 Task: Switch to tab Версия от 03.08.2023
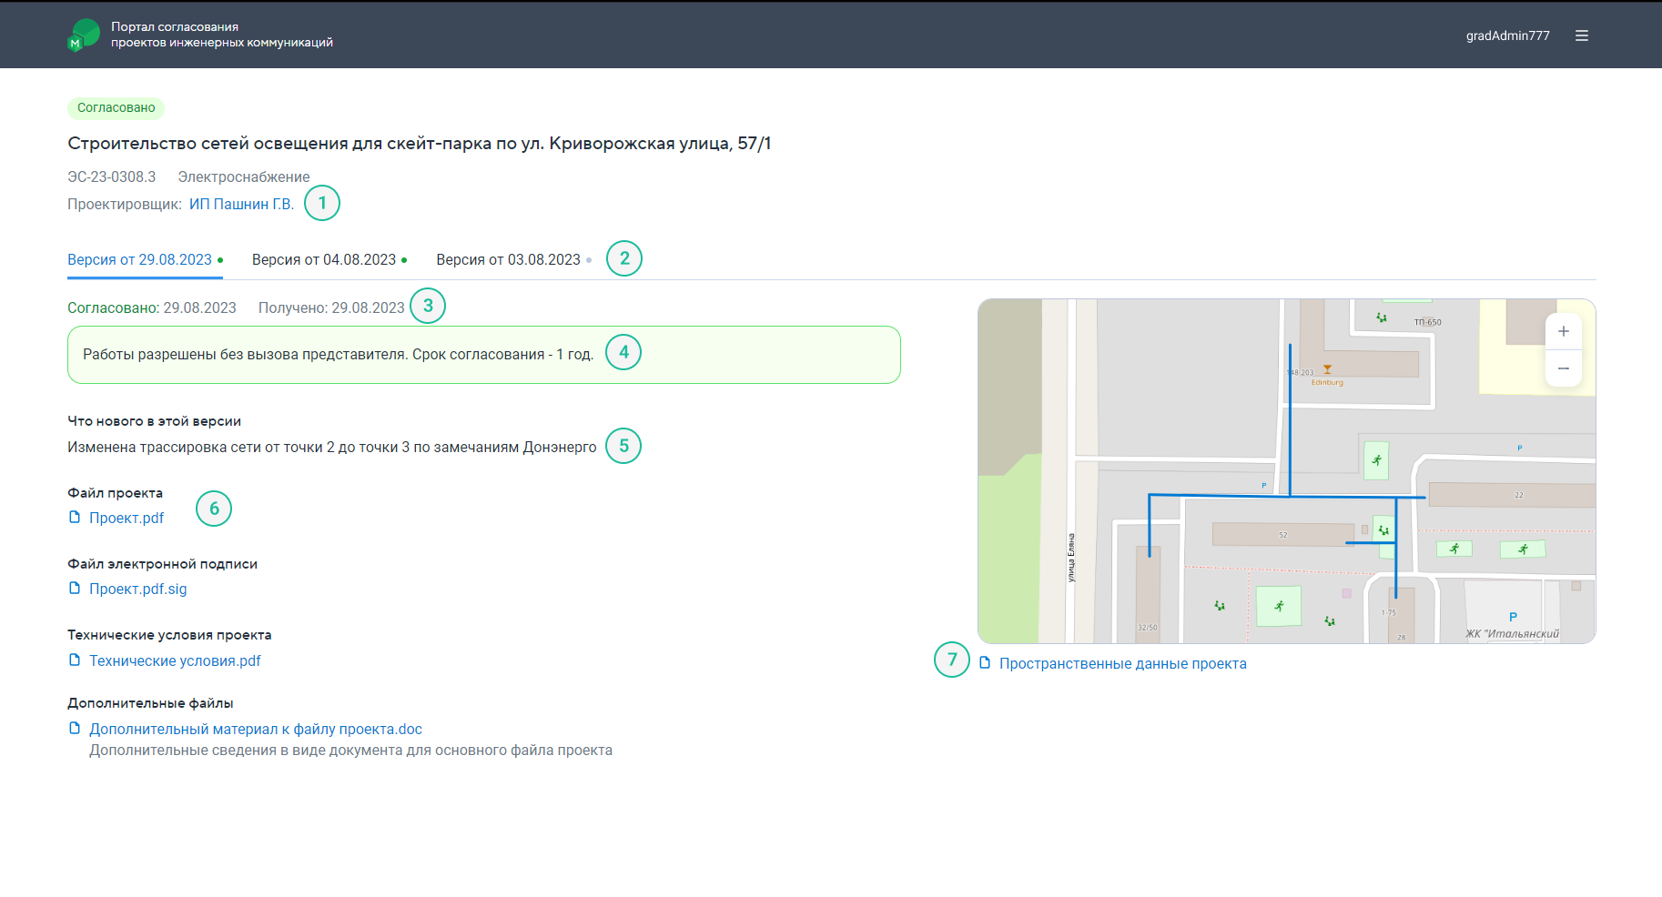(x=513, y=259)
